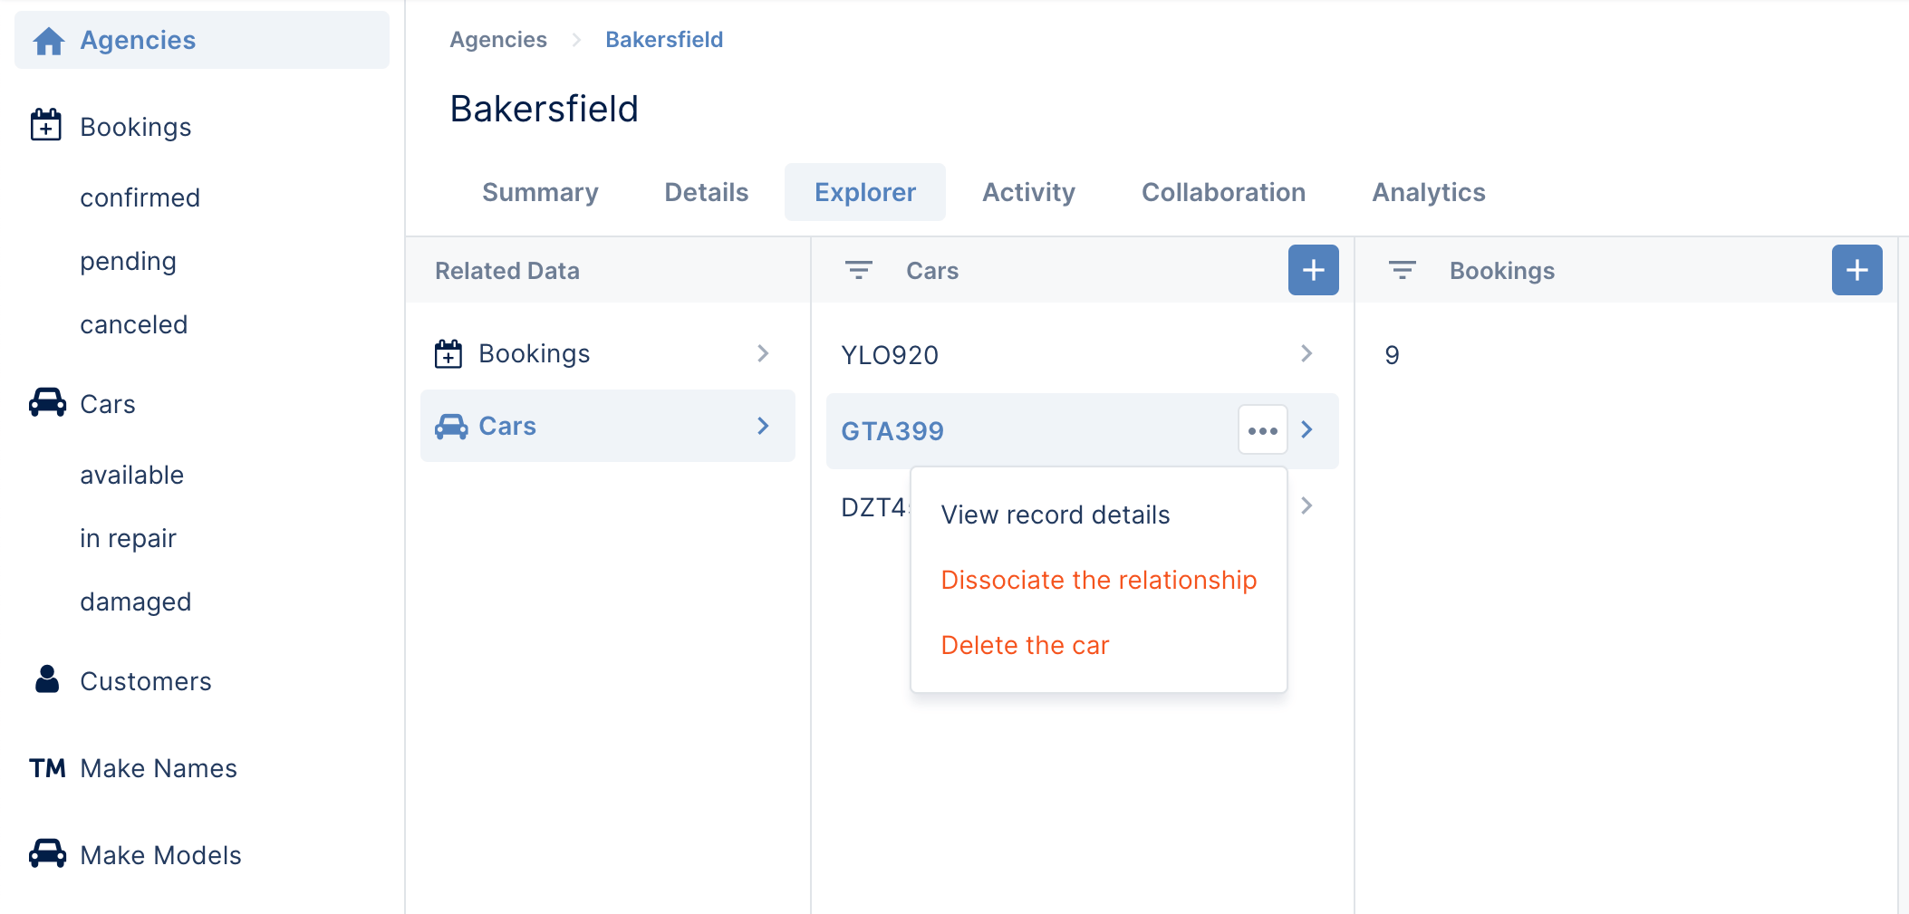
Task: Open the Agencies breadcrumb link
Action: [497, 40]
